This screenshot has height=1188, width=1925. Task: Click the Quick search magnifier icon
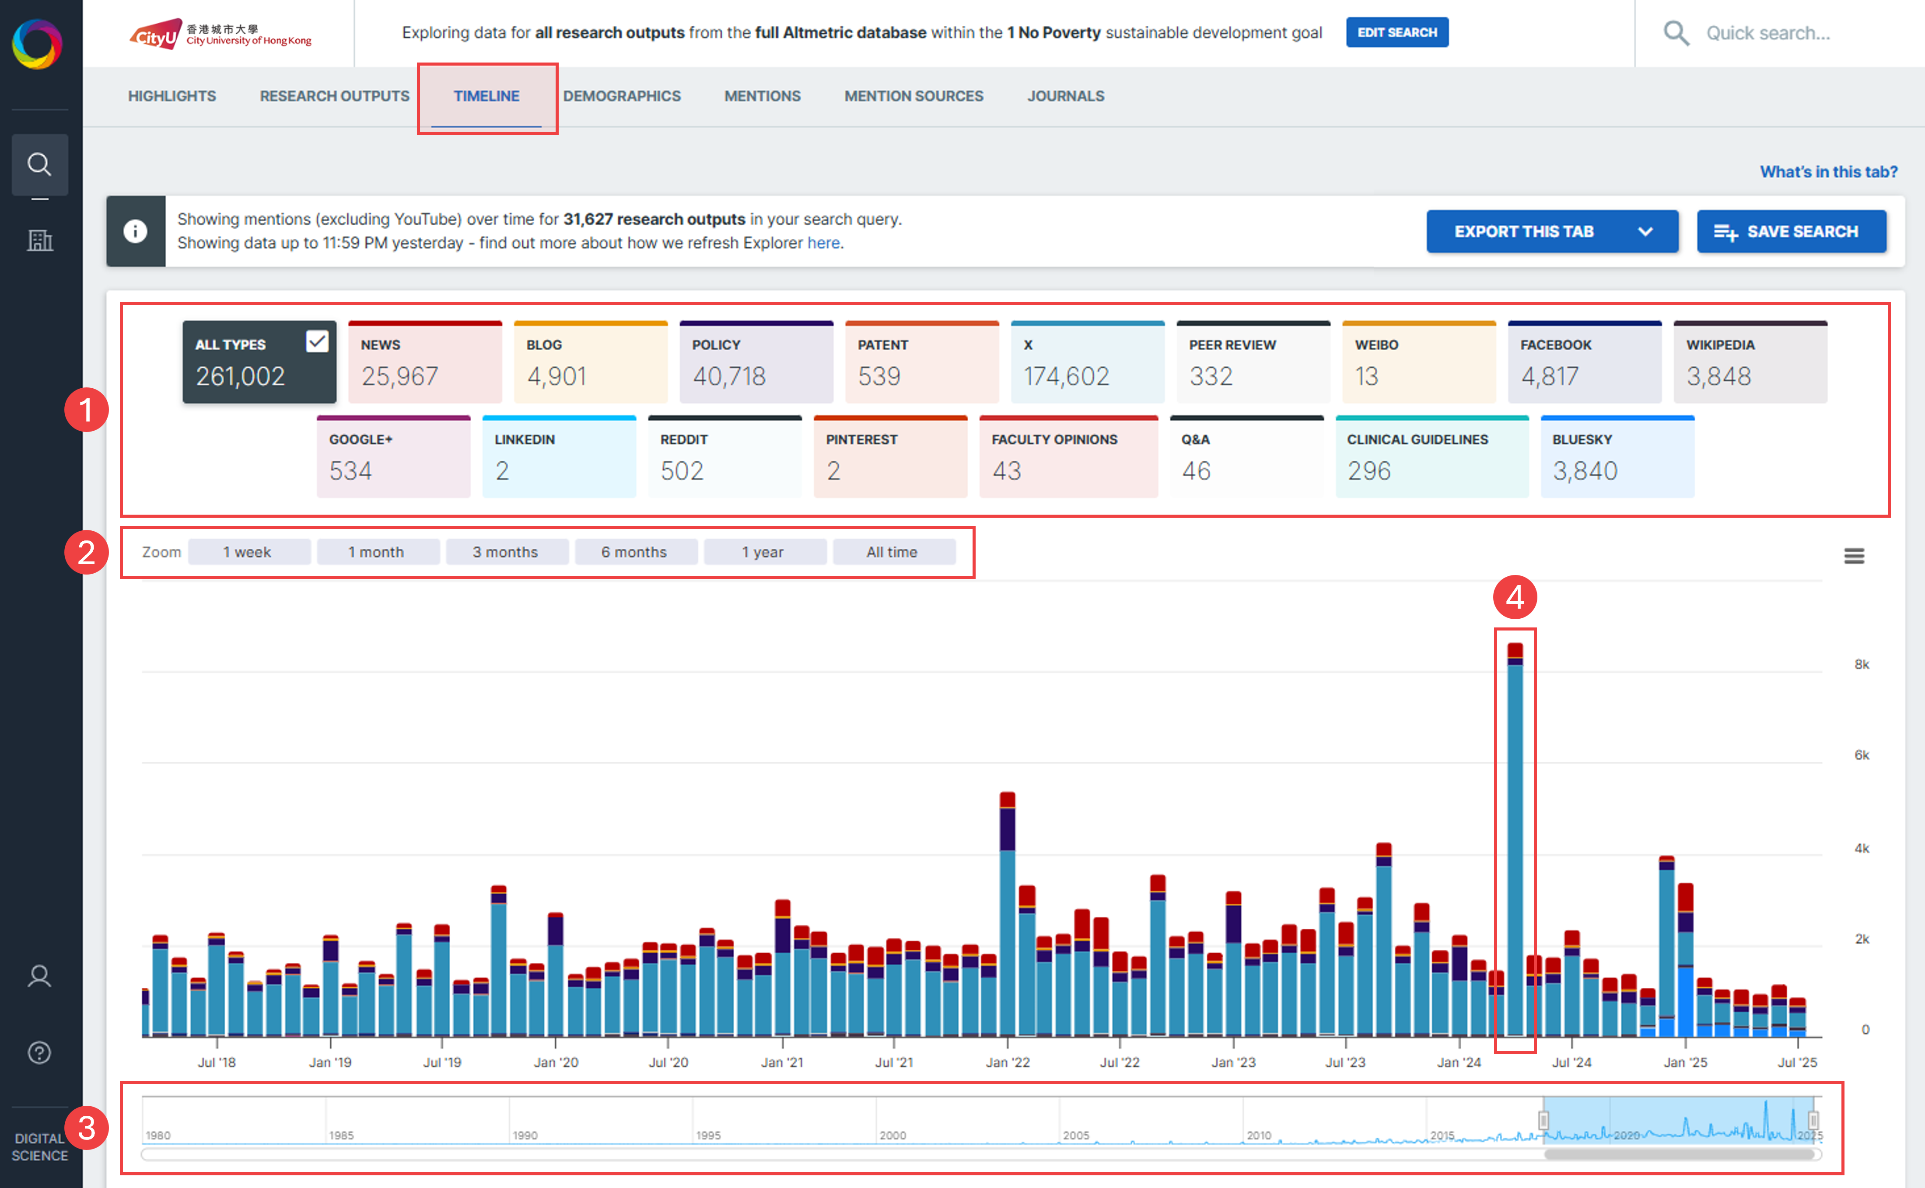pyautogui.click(x=1676, y=33)
